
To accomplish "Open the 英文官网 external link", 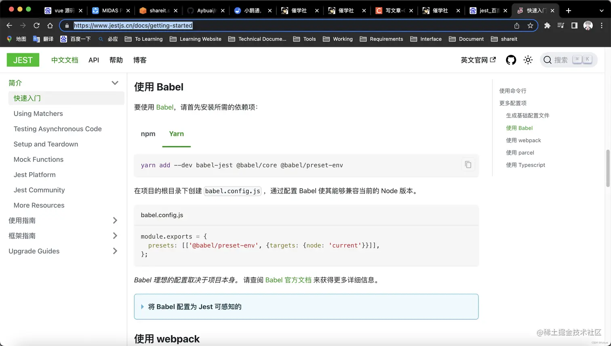I will [478, 60].
